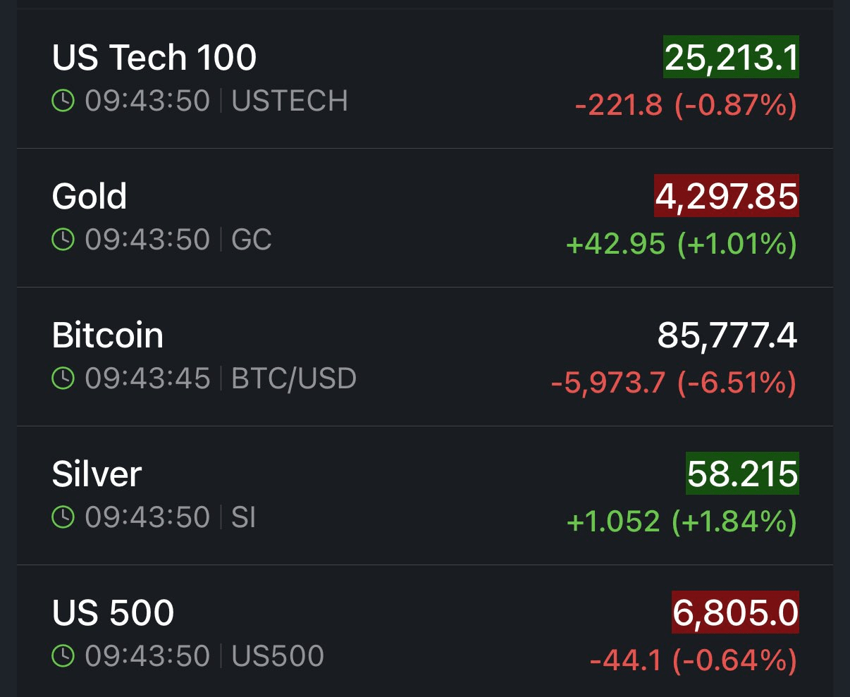Screen dimensions: 850x697
Task: Click Bitcoin's -5,973.7 (-6.51%) change
Action: (674, 383)
